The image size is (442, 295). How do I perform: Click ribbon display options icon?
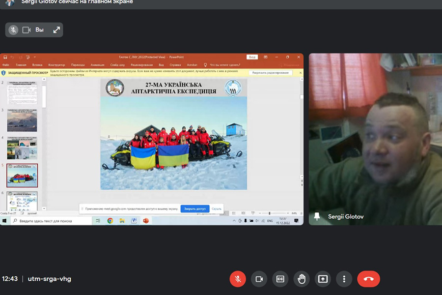pyautogui.click(x=266, y=57)
